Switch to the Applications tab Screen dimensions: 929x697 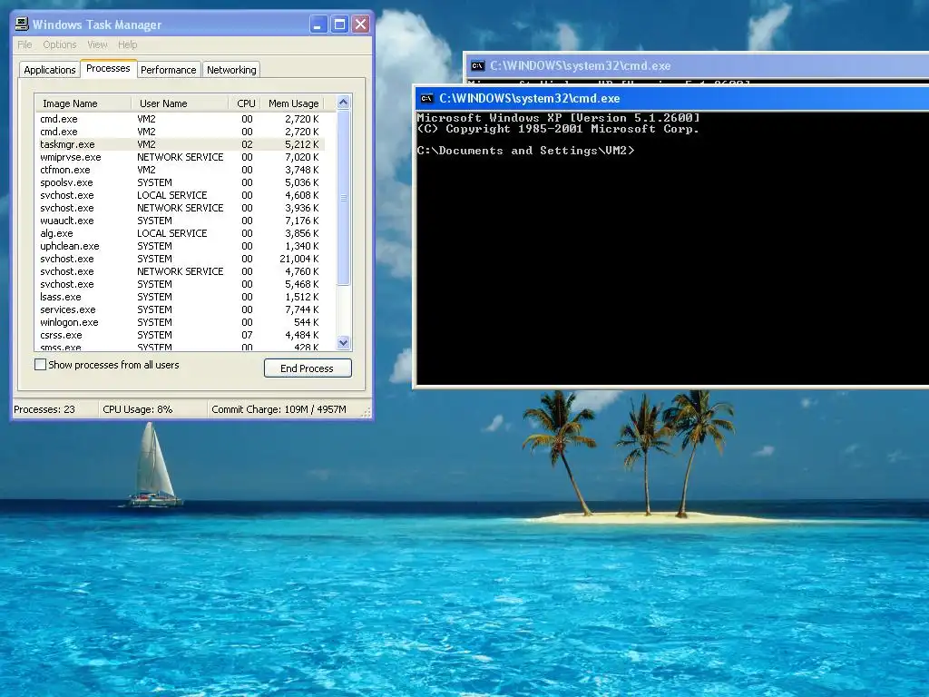tap(50, 70)
